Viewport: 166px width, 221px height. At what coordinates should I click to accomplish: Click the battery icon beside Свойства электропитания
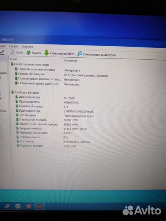coord(12,64)
